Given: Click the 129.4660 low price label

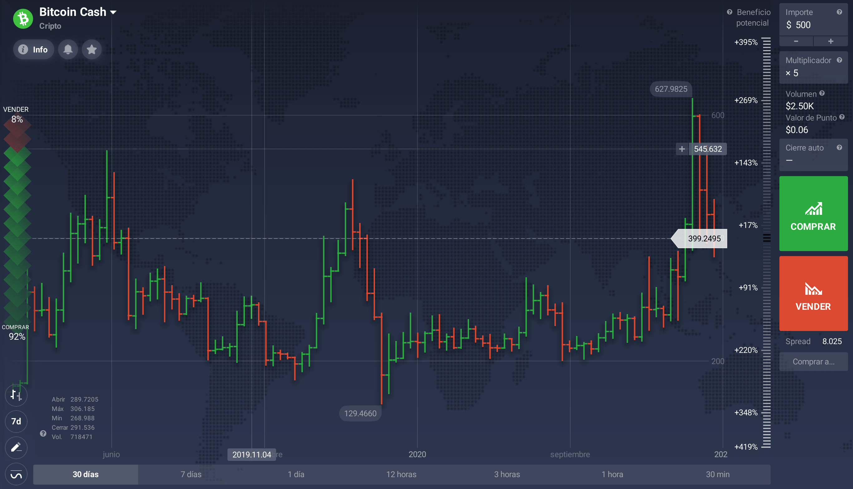Looking at the screenshot, I should (360, 413).
